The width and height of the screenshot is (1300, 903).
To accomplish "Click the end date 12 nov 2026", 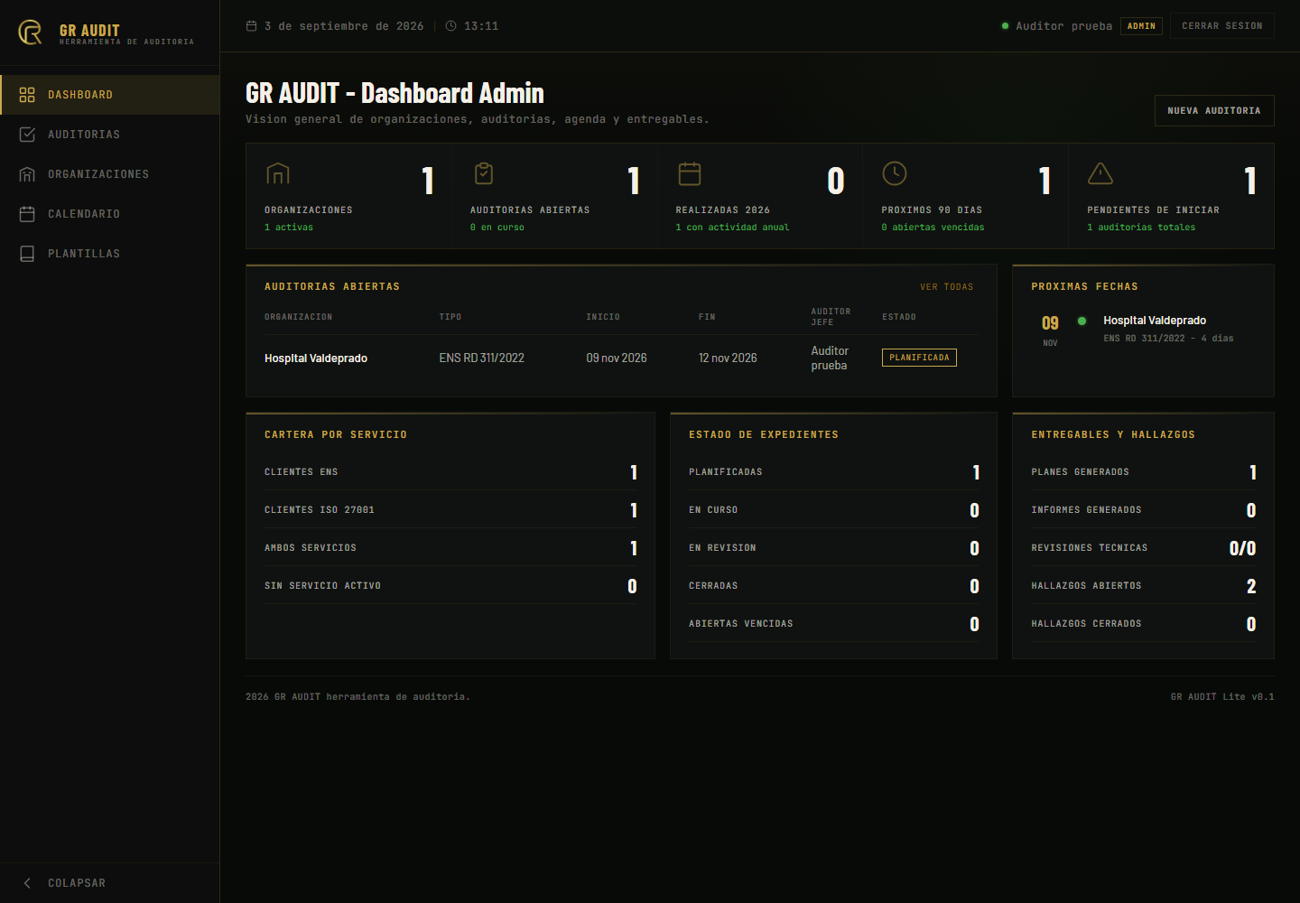I will tap(728, 358).
